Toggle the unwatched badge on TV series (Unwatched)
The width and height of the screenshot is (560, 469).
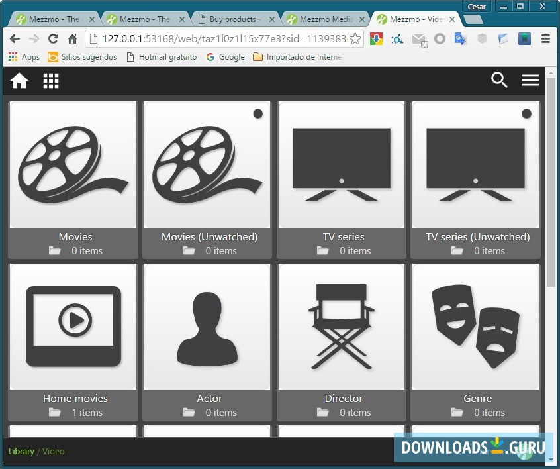[x=525, y=114]
